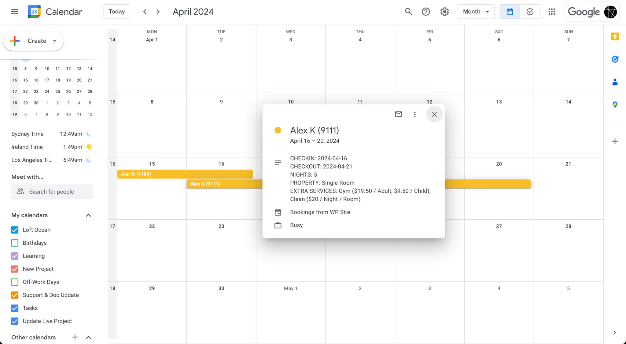Go to previous month arrow
Image resolution: width=626 pixels, height=344 pixels.
(145, 12)
